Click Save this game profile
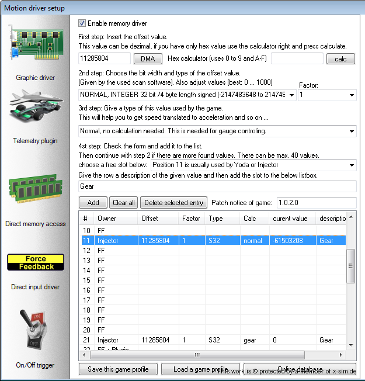The width and height of the screenshot is (365, 381). 118,369
